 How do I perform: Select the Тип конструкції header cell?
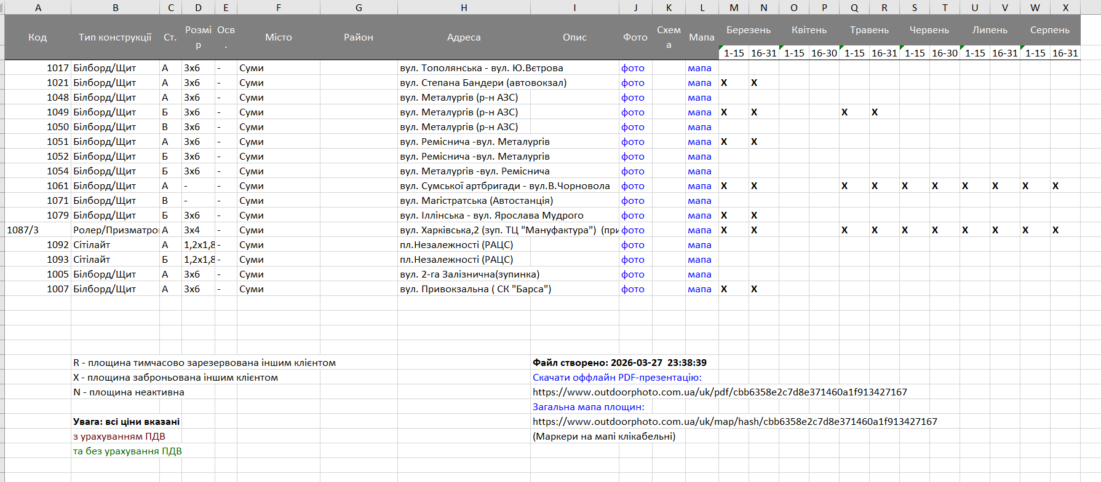click(115, 37)
